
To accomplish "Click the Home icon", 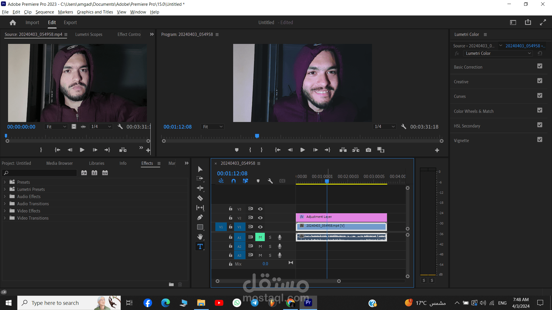I will [x=13, y=22].
